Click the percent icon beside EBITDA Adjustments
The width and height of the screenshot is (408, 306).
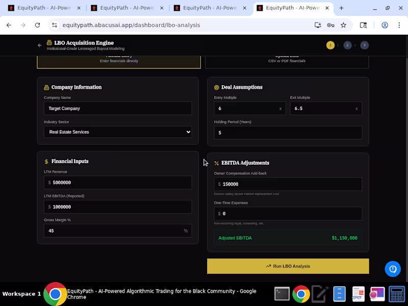tap(217, 163)
